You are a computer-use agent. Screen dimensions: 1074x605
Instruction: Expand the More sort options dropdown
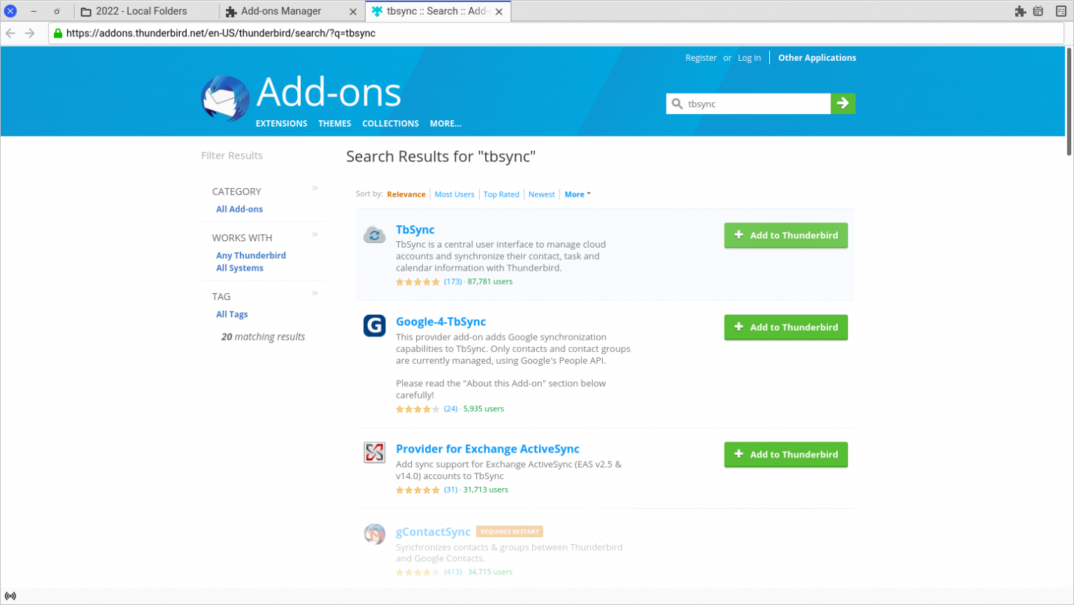577,194
